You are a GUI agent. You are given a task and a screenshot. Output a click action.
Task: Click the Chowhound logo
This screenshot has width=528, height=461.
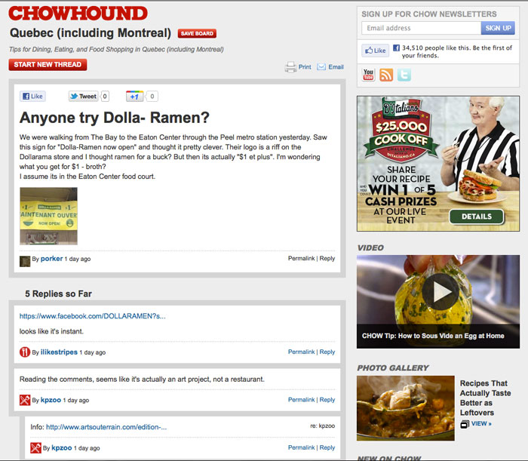78,14
